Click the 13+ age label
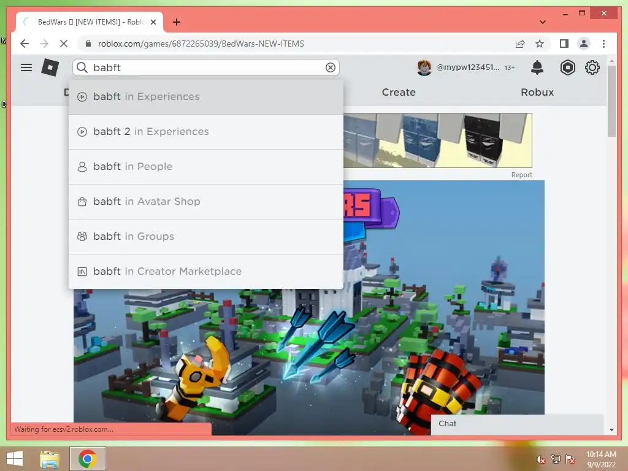Viewport: 628px width, 471px height. [x=510, y=67]
